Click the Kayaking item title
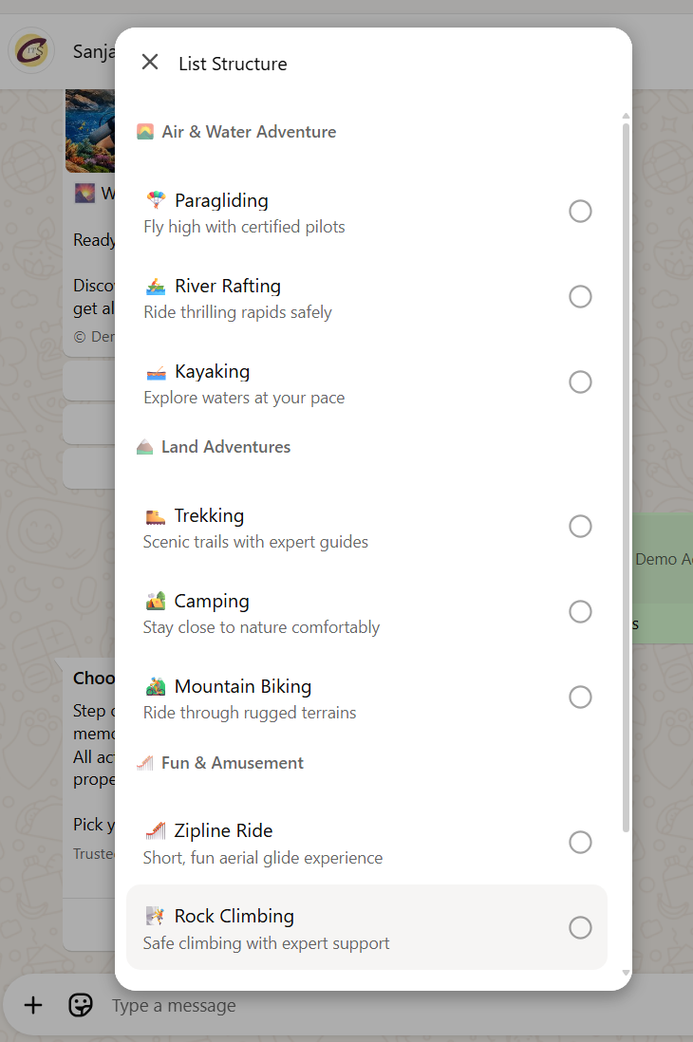This screenshot has height=1042, width=693. [x=212, y=371]
